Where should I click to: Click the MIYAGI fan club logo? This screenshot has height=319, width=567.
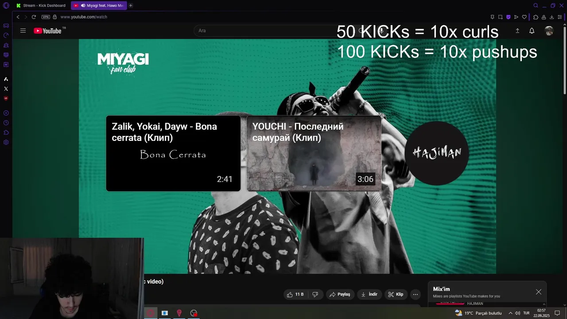click(123, 63)
